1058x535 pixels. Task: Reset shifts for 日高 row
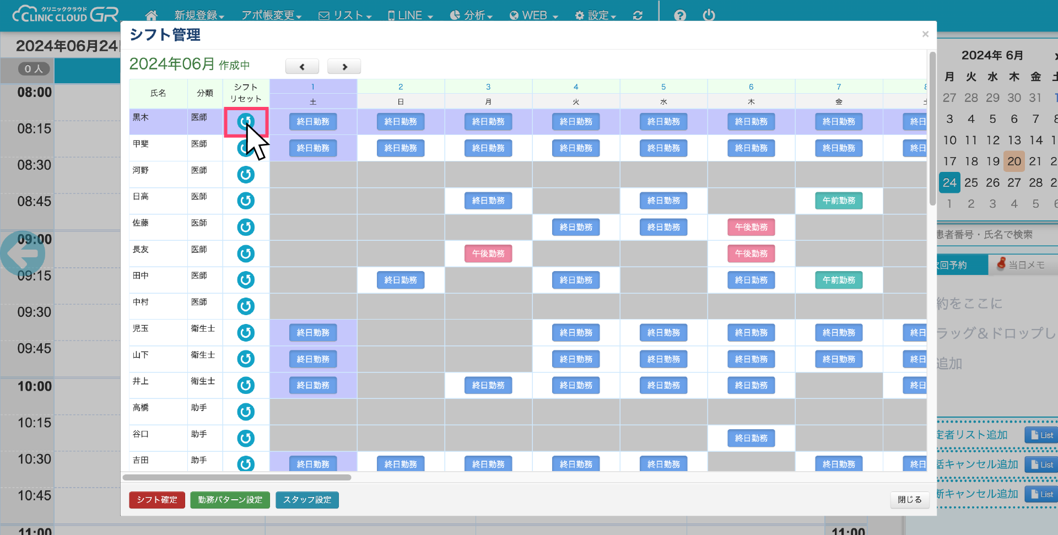click(x=246, y=201)
